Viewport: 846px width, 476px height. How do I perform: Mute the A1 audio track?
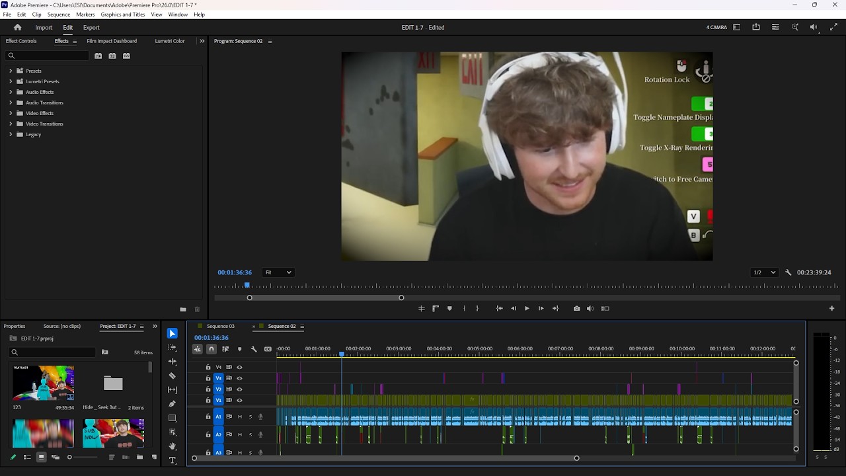[240, 416]
